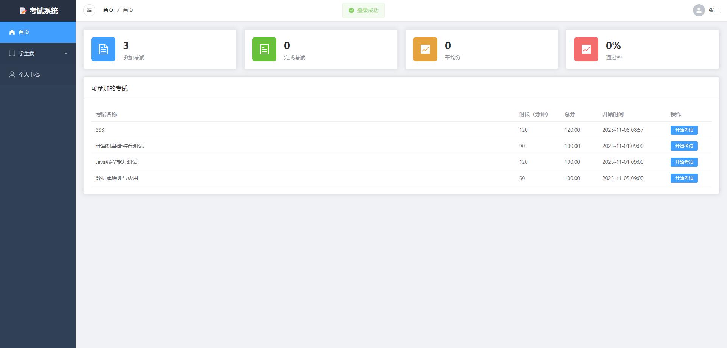Click the home icon in sidebar

tap(12, 32)
